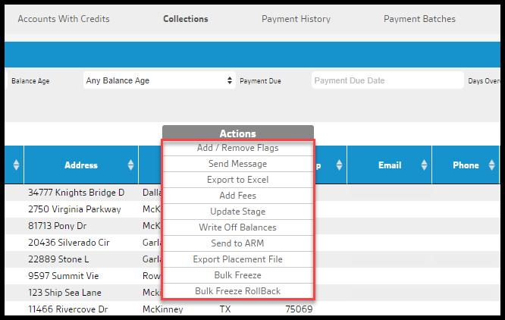The height and width of the screenshot is (320, 505).
Task: Choose Export to Excel option
Action: click(237, 180)
